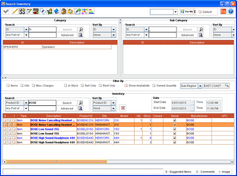
Task: Open Category search ID field dropdown
Action: 26,29
